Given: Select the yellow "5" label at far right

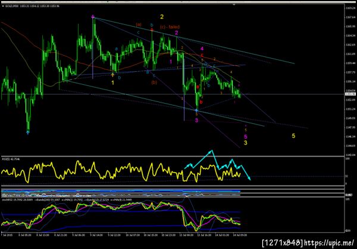Looking at the screenshot, I should click(293, 136).
